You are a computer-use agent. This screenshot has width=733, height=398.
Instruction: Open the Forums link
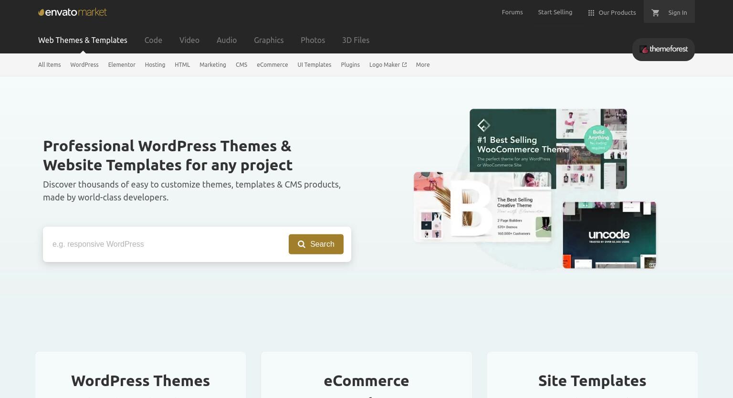coord(512,12)
